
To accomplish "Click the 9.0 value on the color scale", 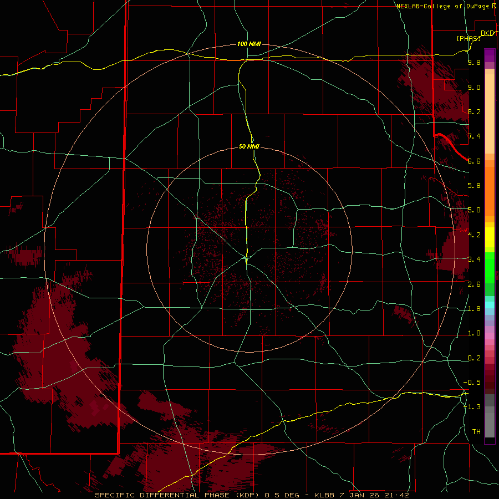I will click(x=474, y=87).
